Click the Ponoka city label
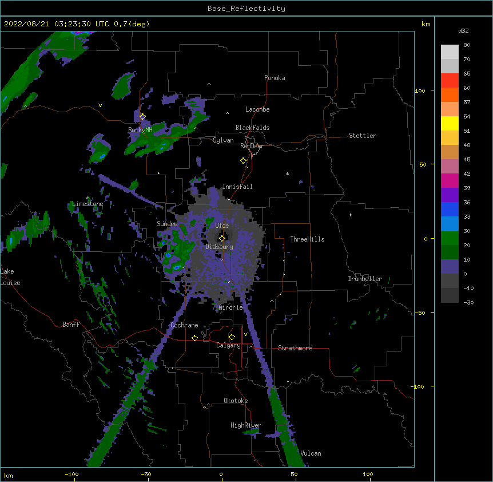This screenshot has width=493, height=482. point(275,78)
